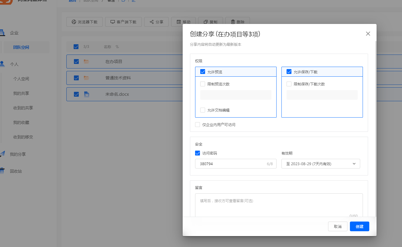
Task: Click the 取消 button
Action: pos(338,226)
